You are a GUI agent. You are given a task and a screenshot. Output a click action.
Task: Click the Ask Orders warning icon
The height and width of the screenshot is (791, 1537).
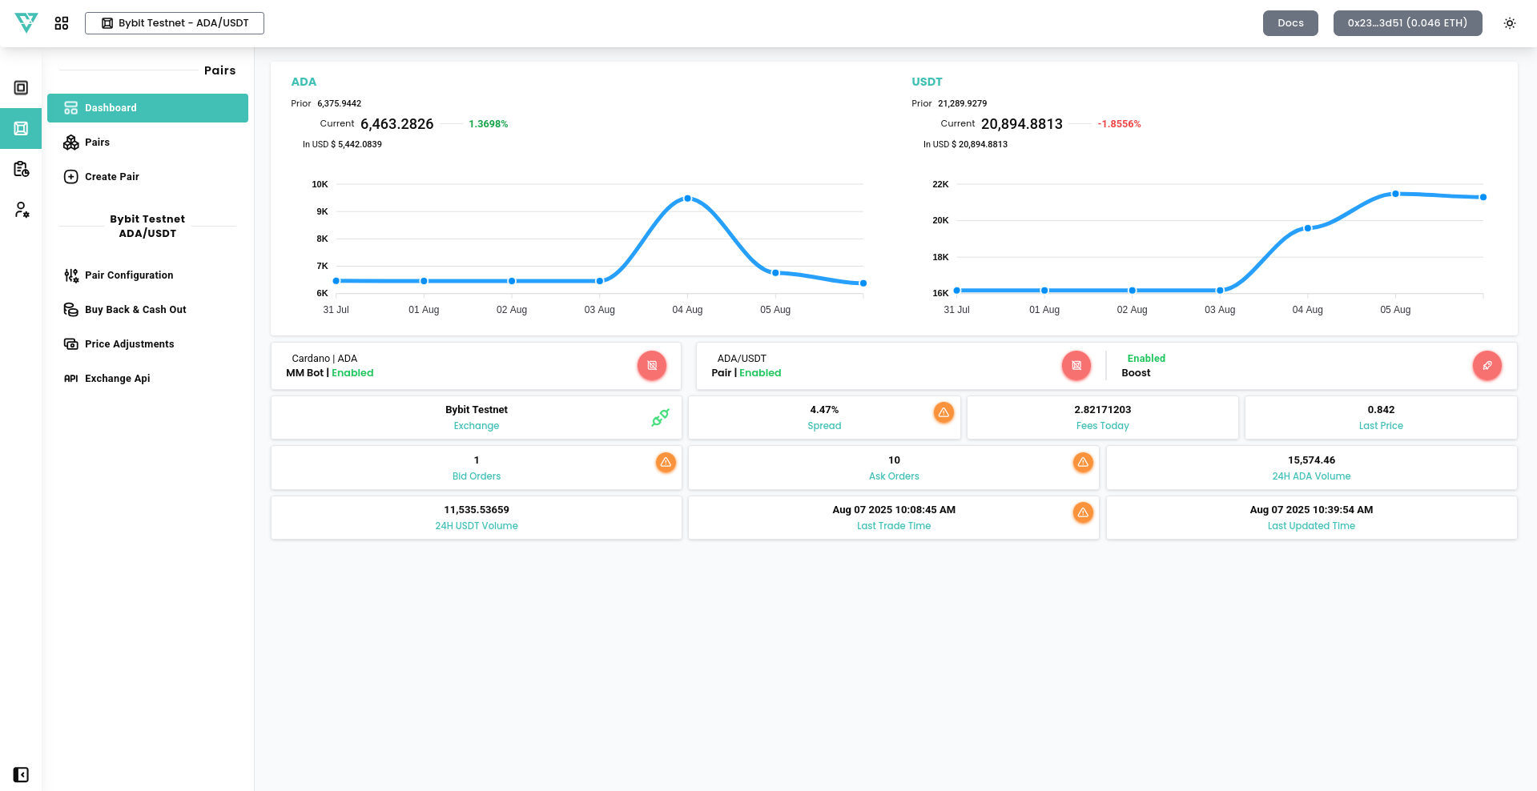[x=1083, y=463]
